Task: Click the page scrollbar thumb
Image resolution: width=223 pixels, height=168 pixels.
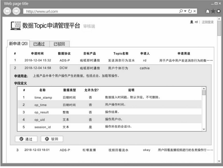Action: 219,28
